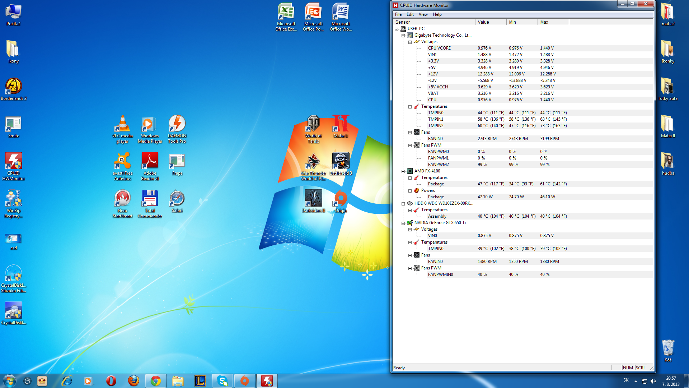Select the Borderlands 2 desktop icon
Image resolution: width=689 pixels, height=388 pixels.
(x=14, y=89)
